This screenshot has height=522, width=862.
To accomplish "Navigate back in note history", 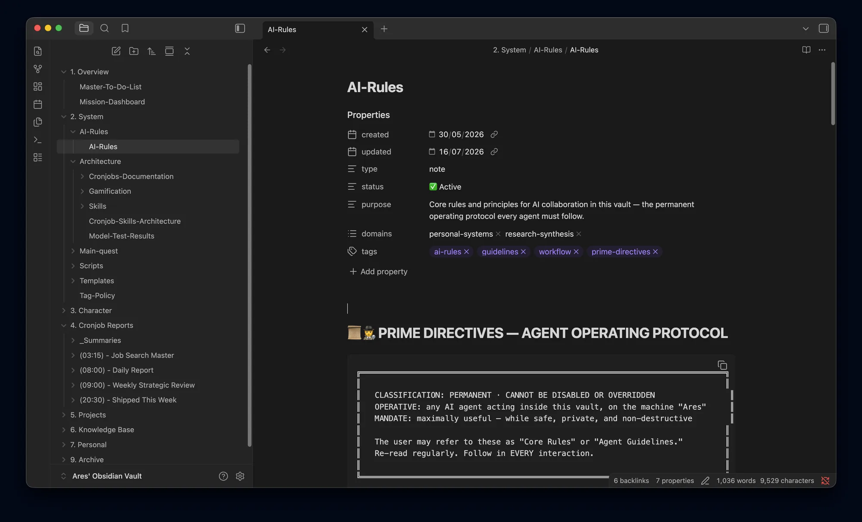I will 267,50.
